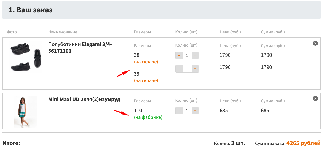Open the Mini Maxi UD 2844(2)изумруд link
Screen dimensions: 330x153
click(x=84, y=100)
